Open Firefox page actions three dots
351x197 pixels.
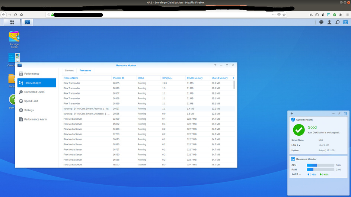[274, 15]
